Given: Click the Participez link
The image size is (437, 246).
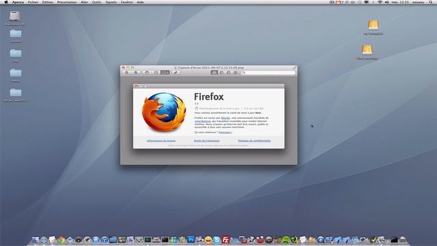Looking at the screenshot, I should click(x=225, y=132).
